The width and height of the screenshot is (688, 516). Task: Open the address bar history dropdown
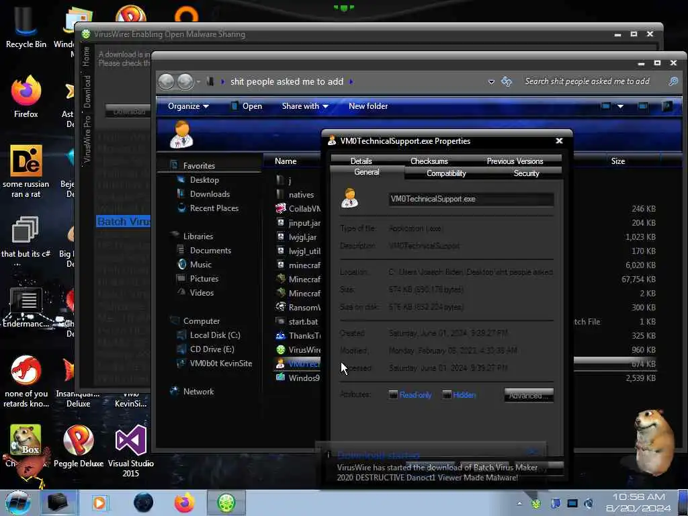pyautogui.click(x=491, y=81)
